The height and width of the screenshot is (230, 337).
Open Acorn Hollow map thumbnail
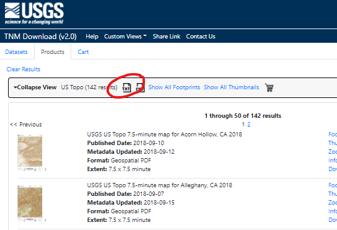pos(30,153)
